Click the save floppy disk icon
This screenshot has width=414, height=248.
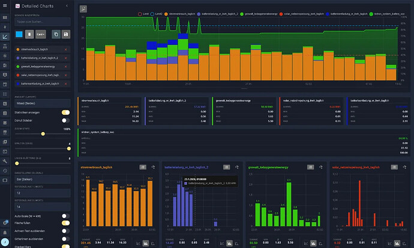[x=65, y=35]
